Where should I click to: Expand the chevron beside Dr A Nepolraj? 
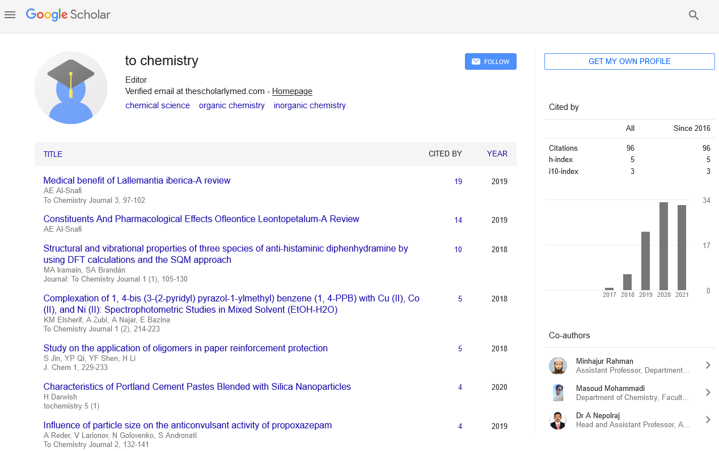(708, 420)
